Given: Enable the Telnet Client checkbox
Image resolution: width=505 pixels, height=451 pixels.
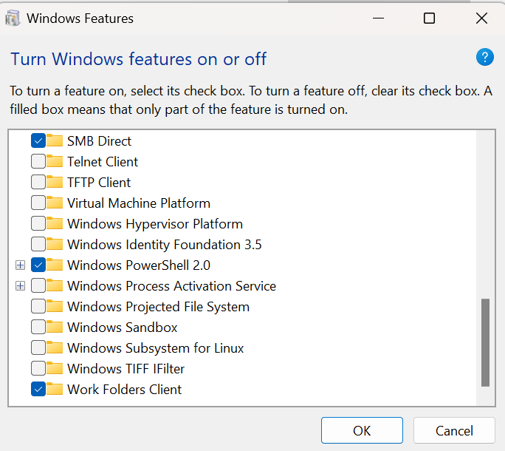Looking at the screenshot, I should (x=38, y=161).
